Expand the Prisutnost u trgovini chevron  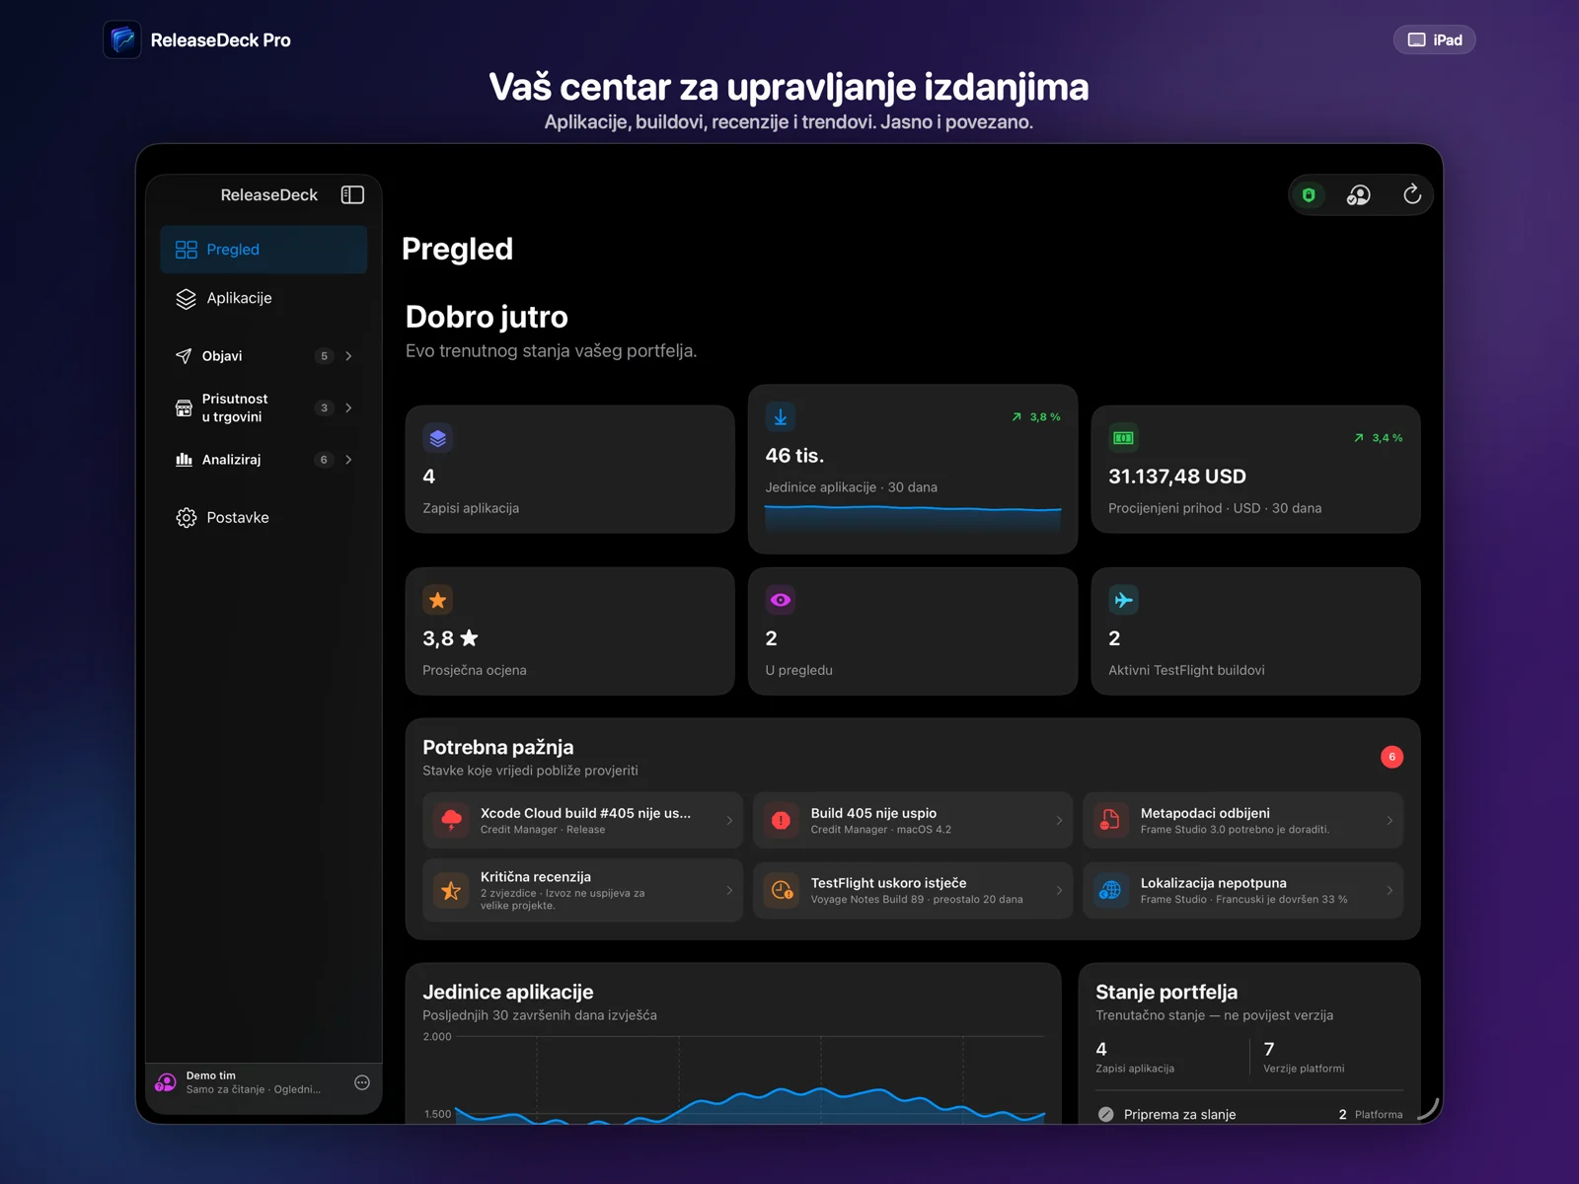(348, 407)
